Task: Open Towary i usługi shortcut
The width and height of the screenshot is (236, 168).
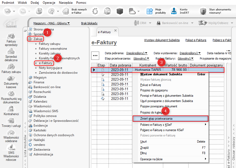Action: click(11, 121)
